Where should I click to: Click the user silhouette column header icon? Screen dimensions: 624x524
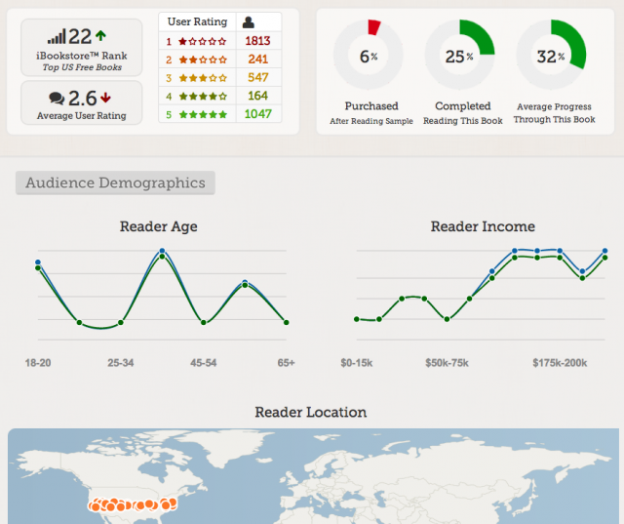(248, 21)
